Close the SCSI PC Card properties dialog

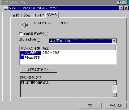tap(126, 8)
